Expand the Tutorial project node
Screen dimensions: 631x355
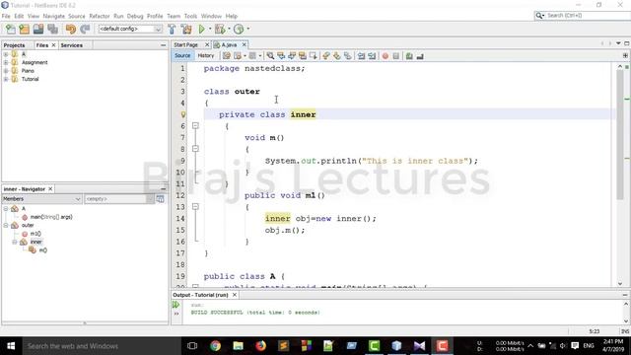pyautogui.click(x=6, y=79)
